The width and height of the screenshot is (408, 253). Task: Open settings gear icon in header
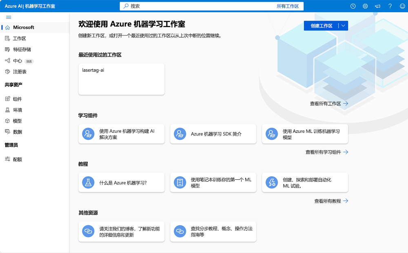[x=365, y=6]
